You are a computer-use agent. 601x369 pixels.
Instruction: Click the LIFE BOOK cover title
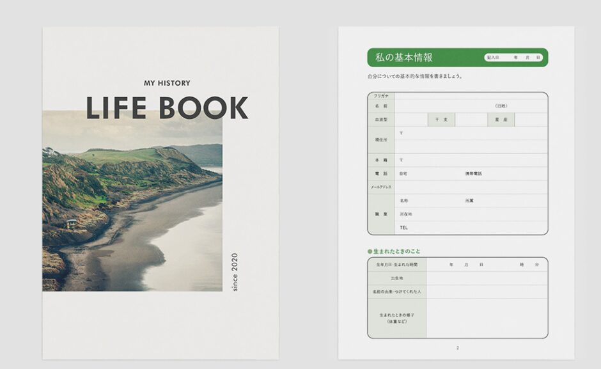pyautogui.click(x=167, y=108)
